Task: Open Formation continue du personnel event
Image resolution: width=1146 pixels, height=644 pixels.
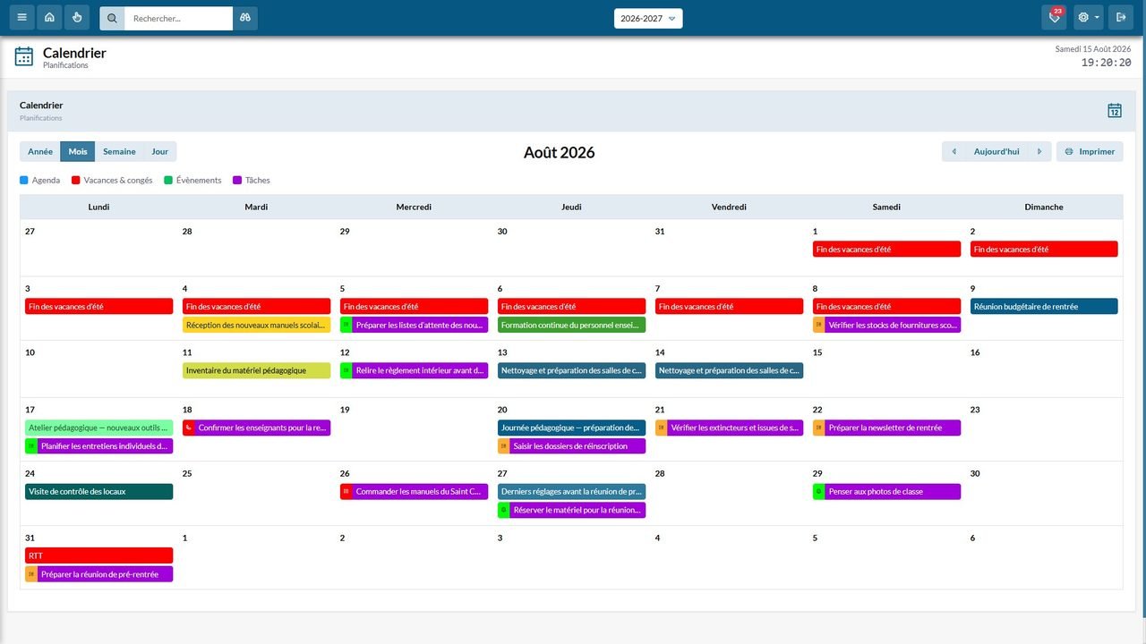Action: pos(571,326)
